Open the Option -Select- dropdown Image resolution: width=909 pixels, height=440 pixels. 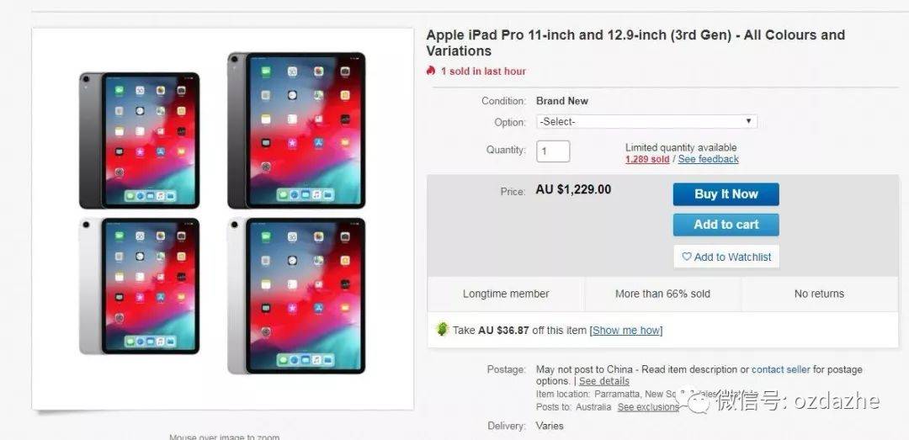click(646, 122)
